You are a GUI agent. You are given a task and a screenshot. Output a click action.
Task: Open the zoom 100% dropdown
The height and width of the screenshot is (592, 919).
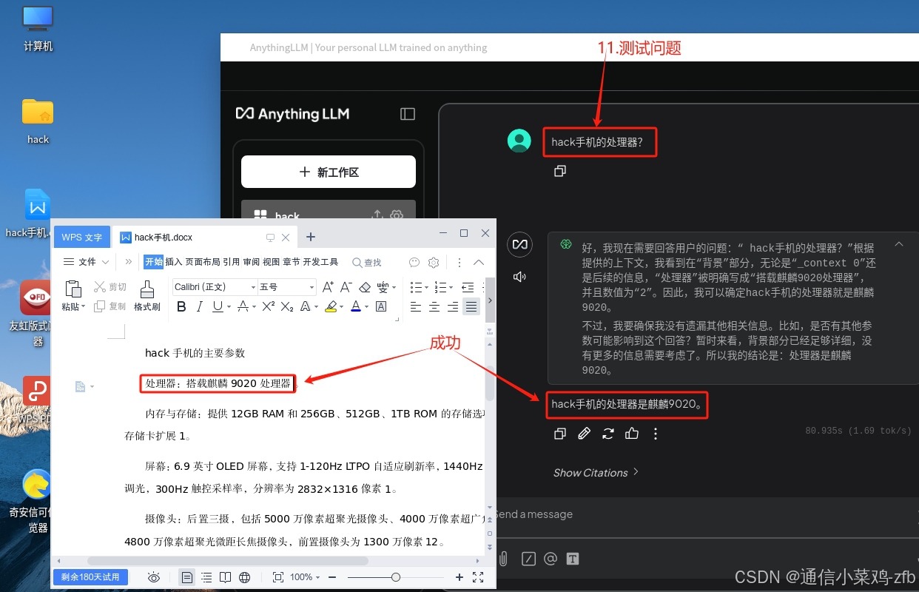pyautogui.click(x=305, y=577)
